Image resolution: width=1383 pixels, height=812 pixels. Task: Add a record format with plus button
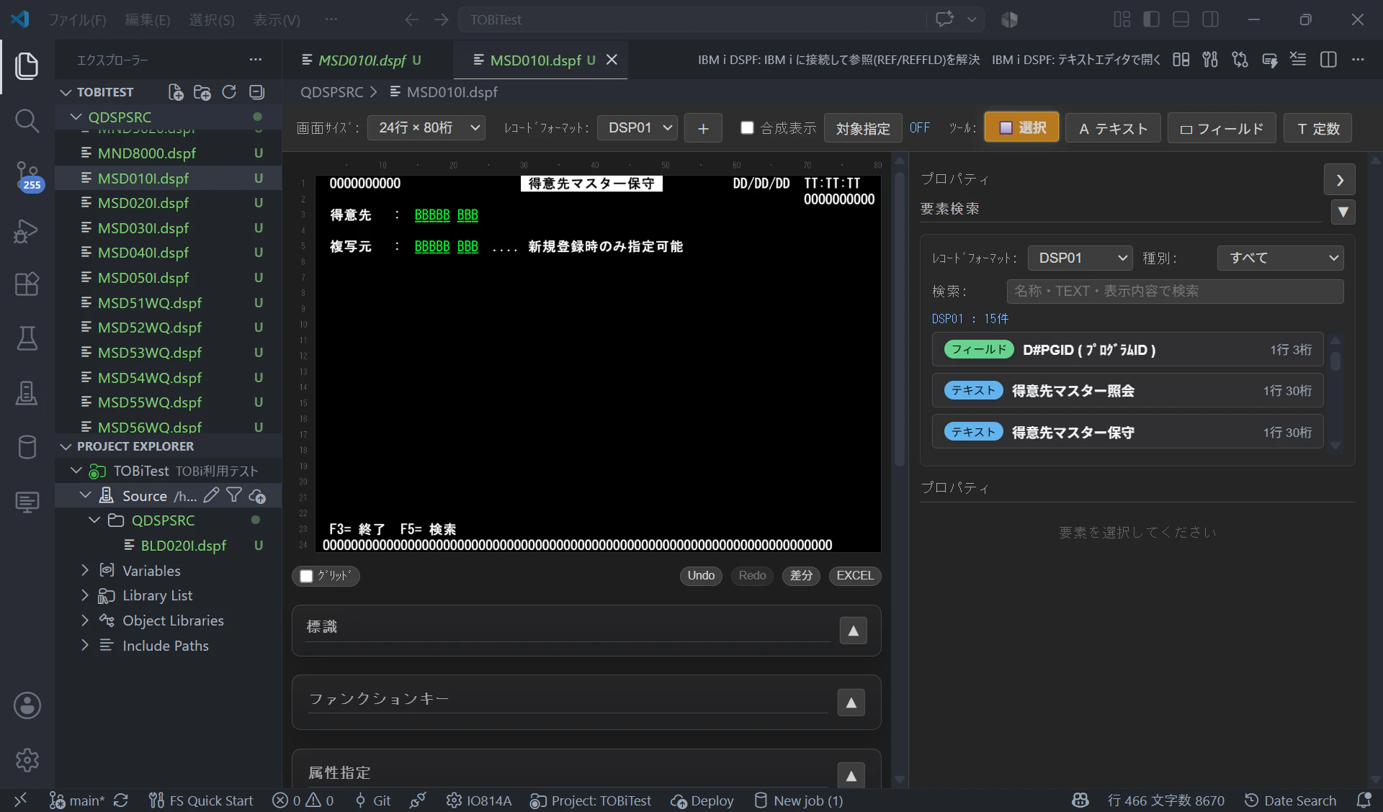[703, 128]
